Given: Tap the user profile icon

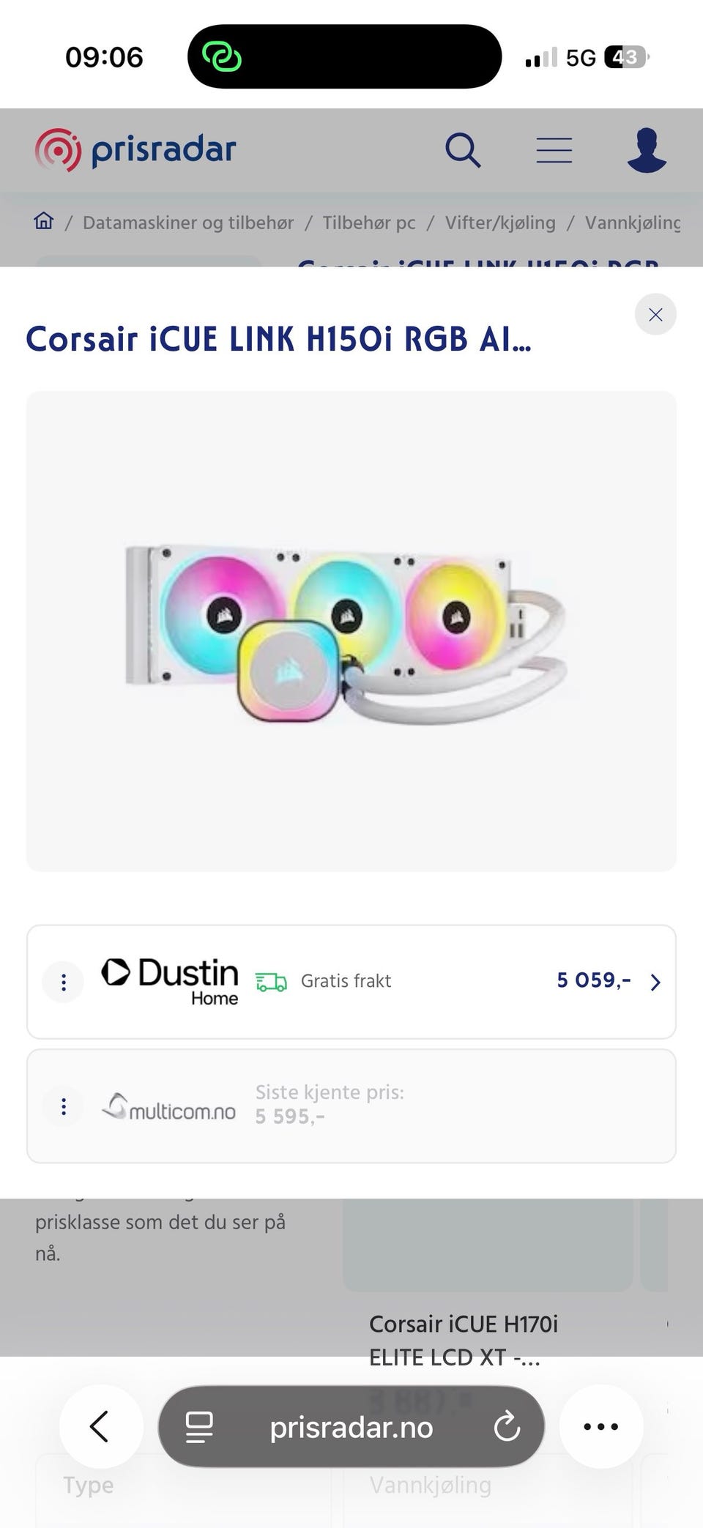Looking at the screenshot, I should click(x=647, y=150).
